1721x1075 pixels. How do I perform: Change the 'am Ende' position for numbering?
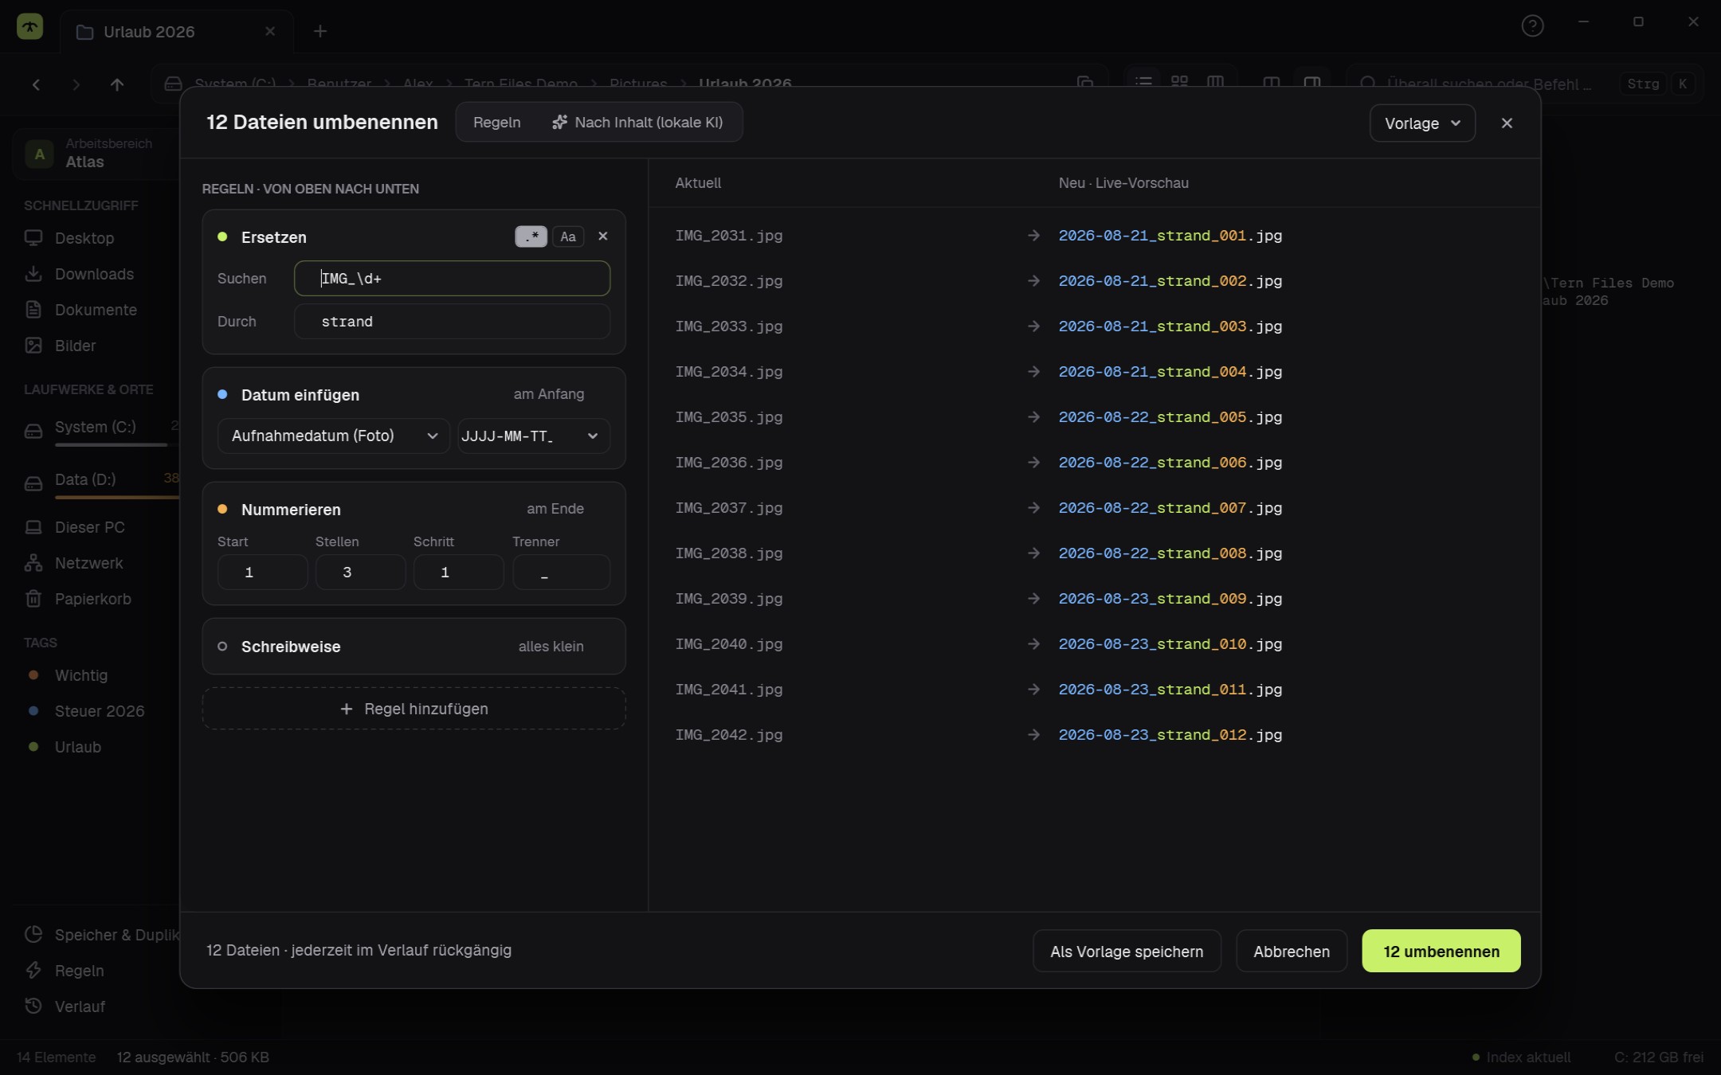coord(555,509)
